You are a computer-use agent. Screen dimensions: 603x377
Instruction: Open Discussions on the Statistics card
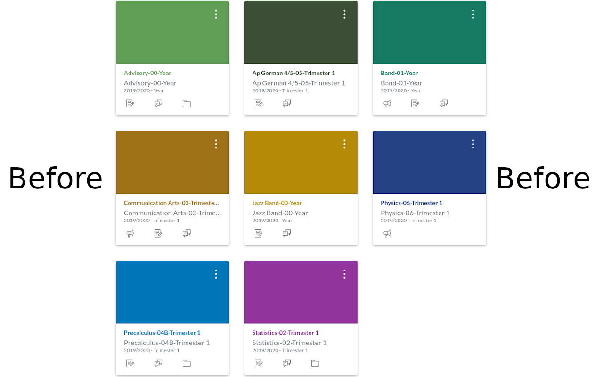click(x=286, y=363)
